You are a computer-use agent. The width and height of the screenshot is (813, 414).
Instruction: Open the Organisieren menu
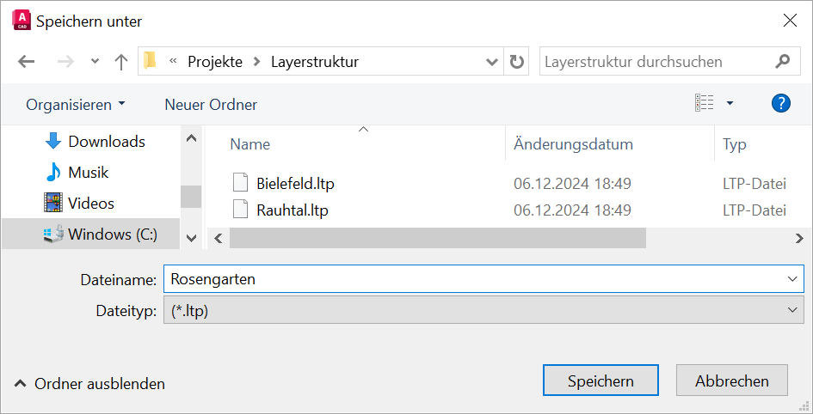[75, 105]
